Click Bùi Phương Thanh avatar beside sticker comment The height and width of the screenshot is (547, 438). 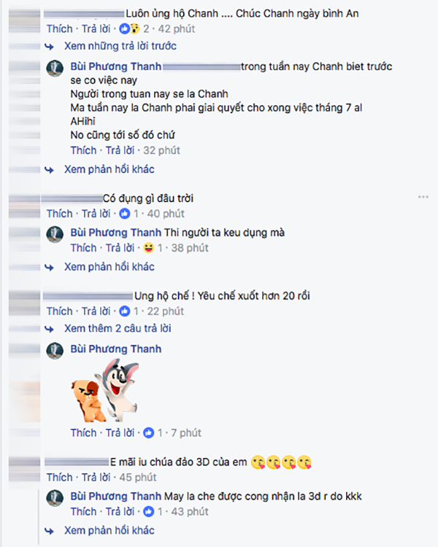tap(55, 351)
